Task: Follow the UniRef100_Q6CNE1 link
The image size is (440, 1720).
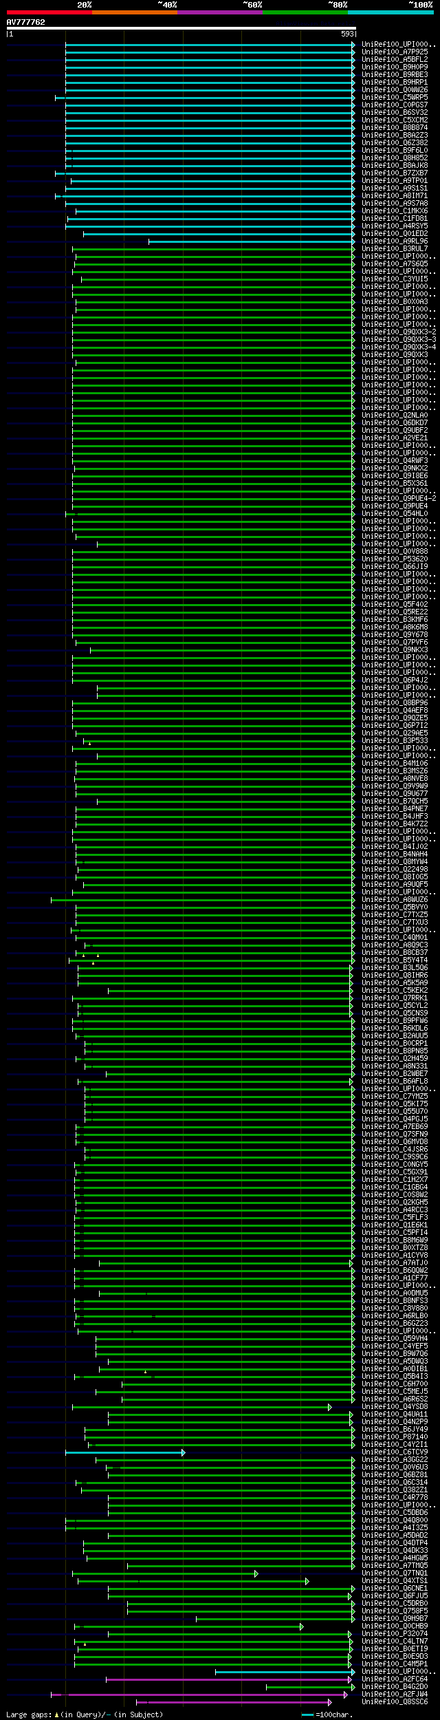Action: point(395,1588)
